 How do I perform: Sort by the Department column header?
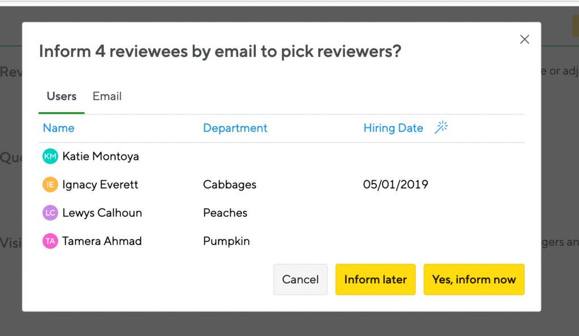(x=235, y=128)
